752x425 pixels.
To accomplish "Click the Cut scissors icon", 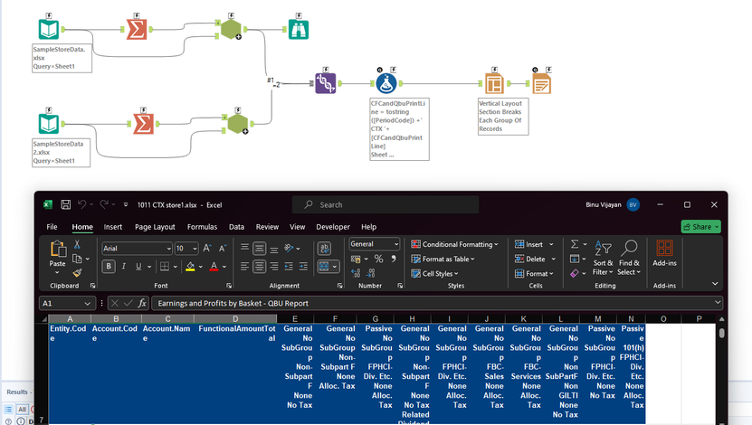I will tap(77, 244).
